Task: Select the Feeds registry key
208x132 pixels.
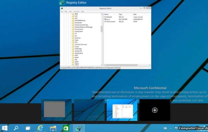Action: tap(76, 40)
